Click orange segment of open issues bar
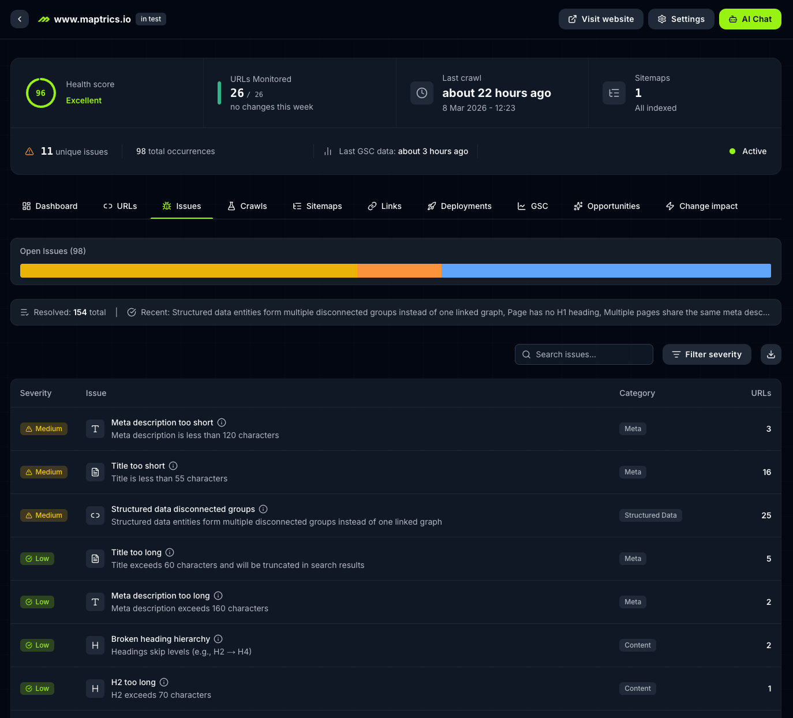This screenshot has width=793, height=718. tap(399, 271)
